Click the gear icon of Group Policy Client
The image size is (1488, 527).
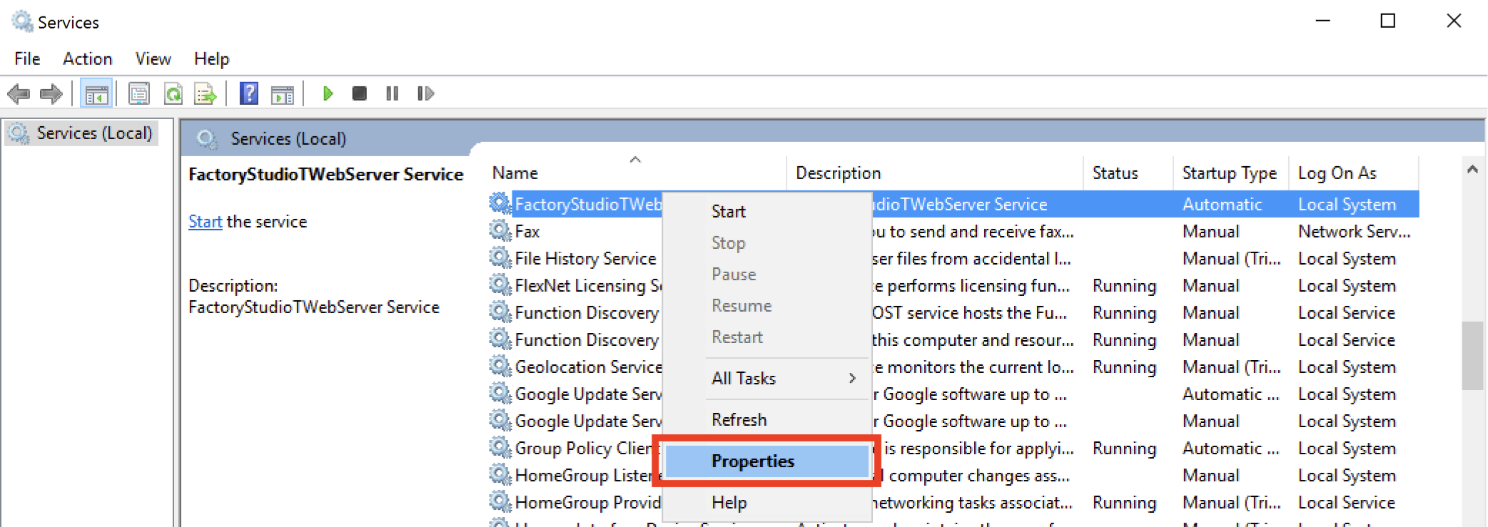500,447
